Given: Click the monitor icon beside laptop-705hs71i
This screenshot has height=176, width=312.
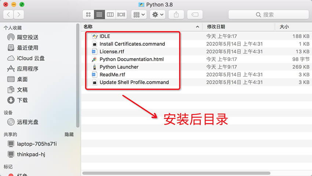Looking at the screenshot, I should pos(11,144).
